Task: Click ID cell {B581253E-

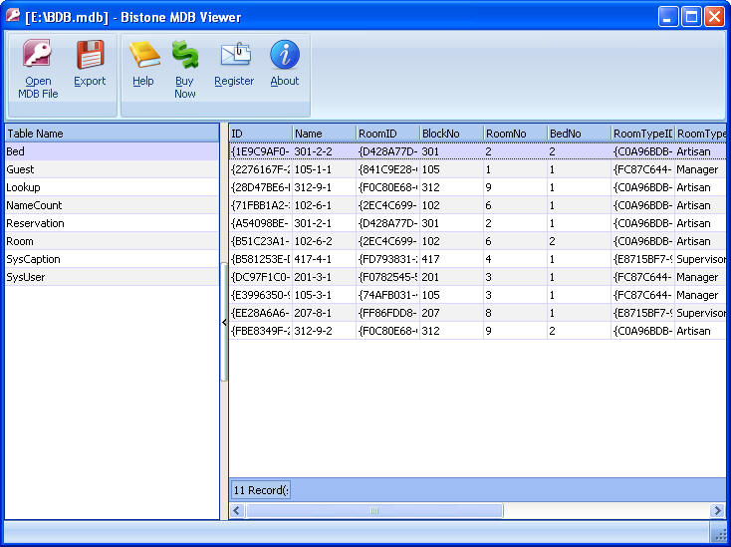Action: (261, 259)
